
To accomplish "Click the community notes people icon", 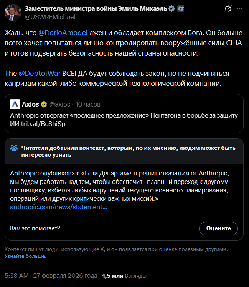I will (x=14, y=148).
